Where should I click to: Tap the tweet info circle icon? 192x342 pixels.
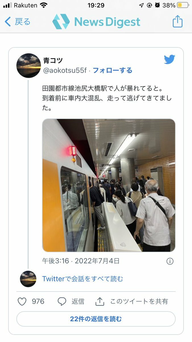(x=170, y=261)
